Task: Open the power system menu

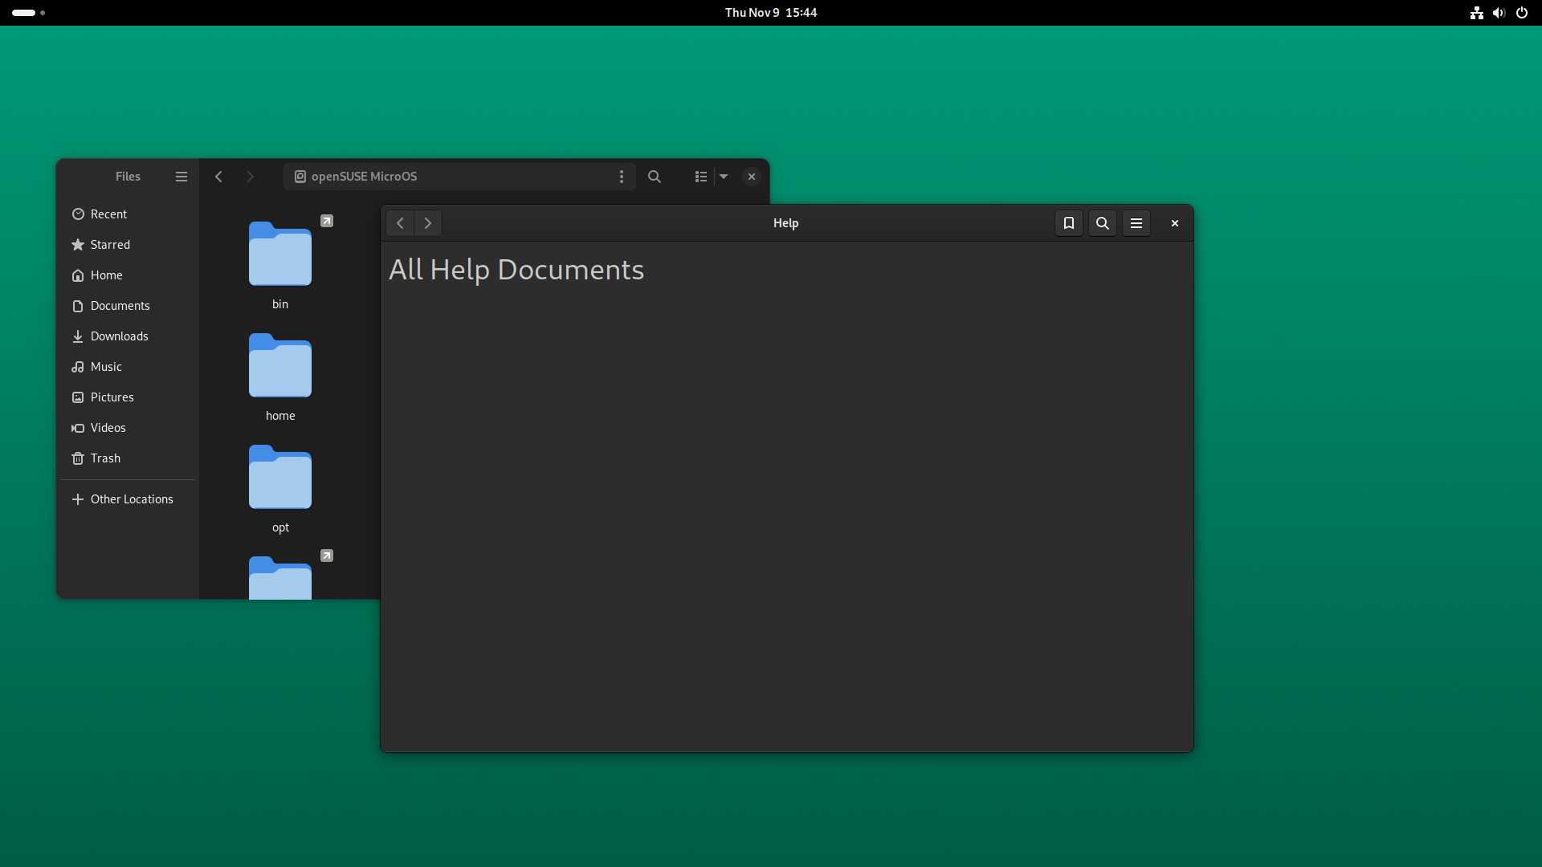Action: (x=1521, y=13)
